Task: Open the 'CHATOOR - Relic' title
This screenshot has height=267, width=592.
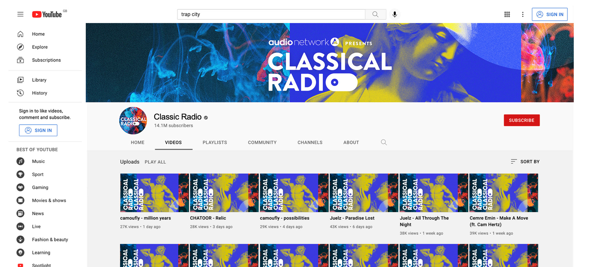Action: (208, 218)
